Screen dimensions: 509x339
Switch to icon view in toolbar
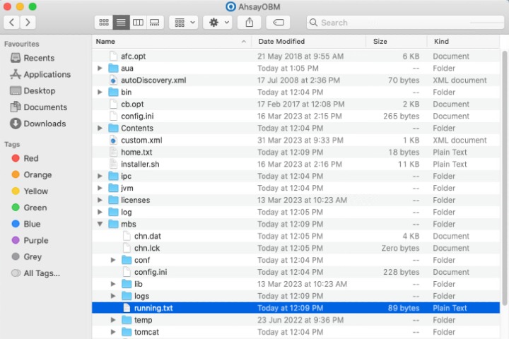pos(104,23)
